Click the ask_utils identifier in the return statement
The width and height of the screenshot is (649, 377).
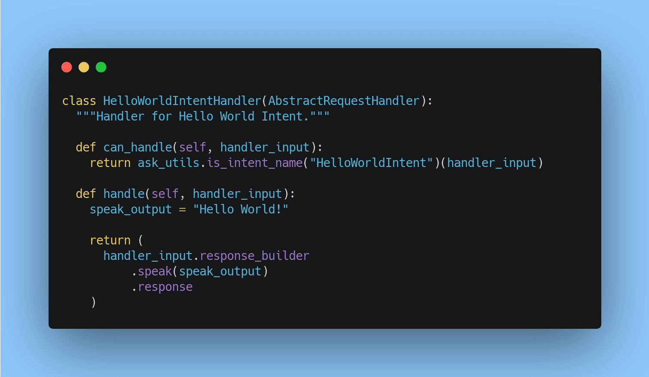[168, 163]
